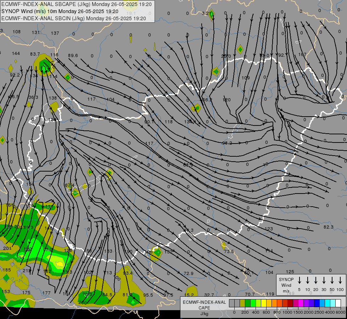Click the 109 CAPE value on map
This screenshot has width=347, height=319.
[x=246, y=78]
